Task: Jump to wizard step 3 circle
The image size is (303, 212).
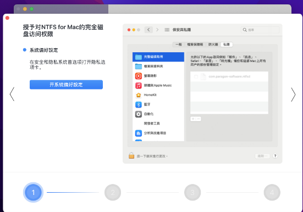Action: tap(192, 192)
